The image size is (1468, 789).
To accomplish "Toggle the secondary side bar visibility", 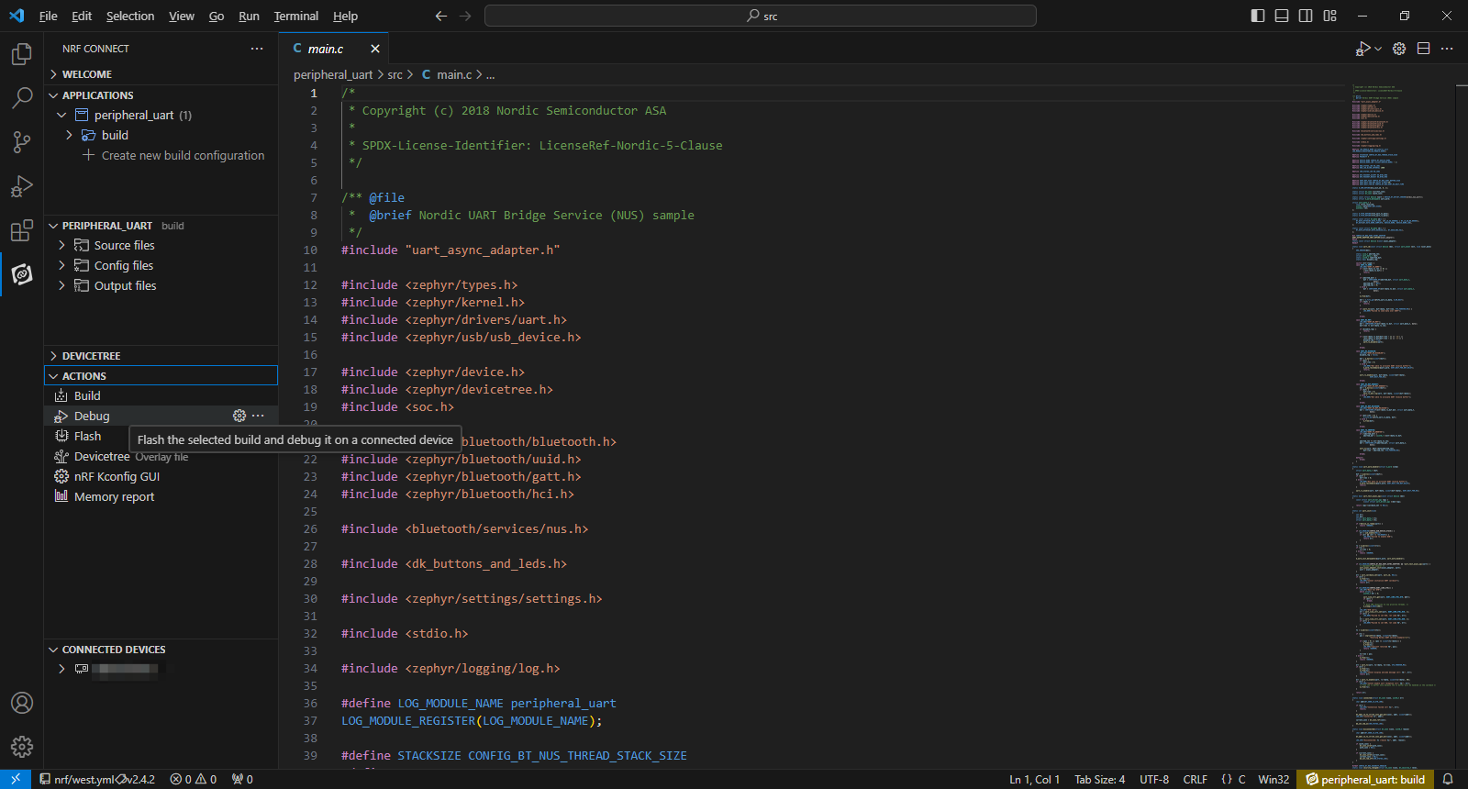I will (x=1306, y=16).
